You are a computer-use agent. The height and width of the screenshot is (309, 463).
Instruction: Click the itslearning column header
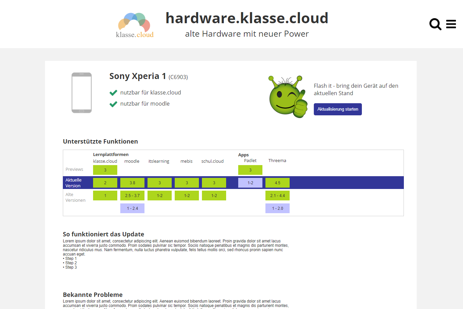pyautogui.click(x=159, y=161)
